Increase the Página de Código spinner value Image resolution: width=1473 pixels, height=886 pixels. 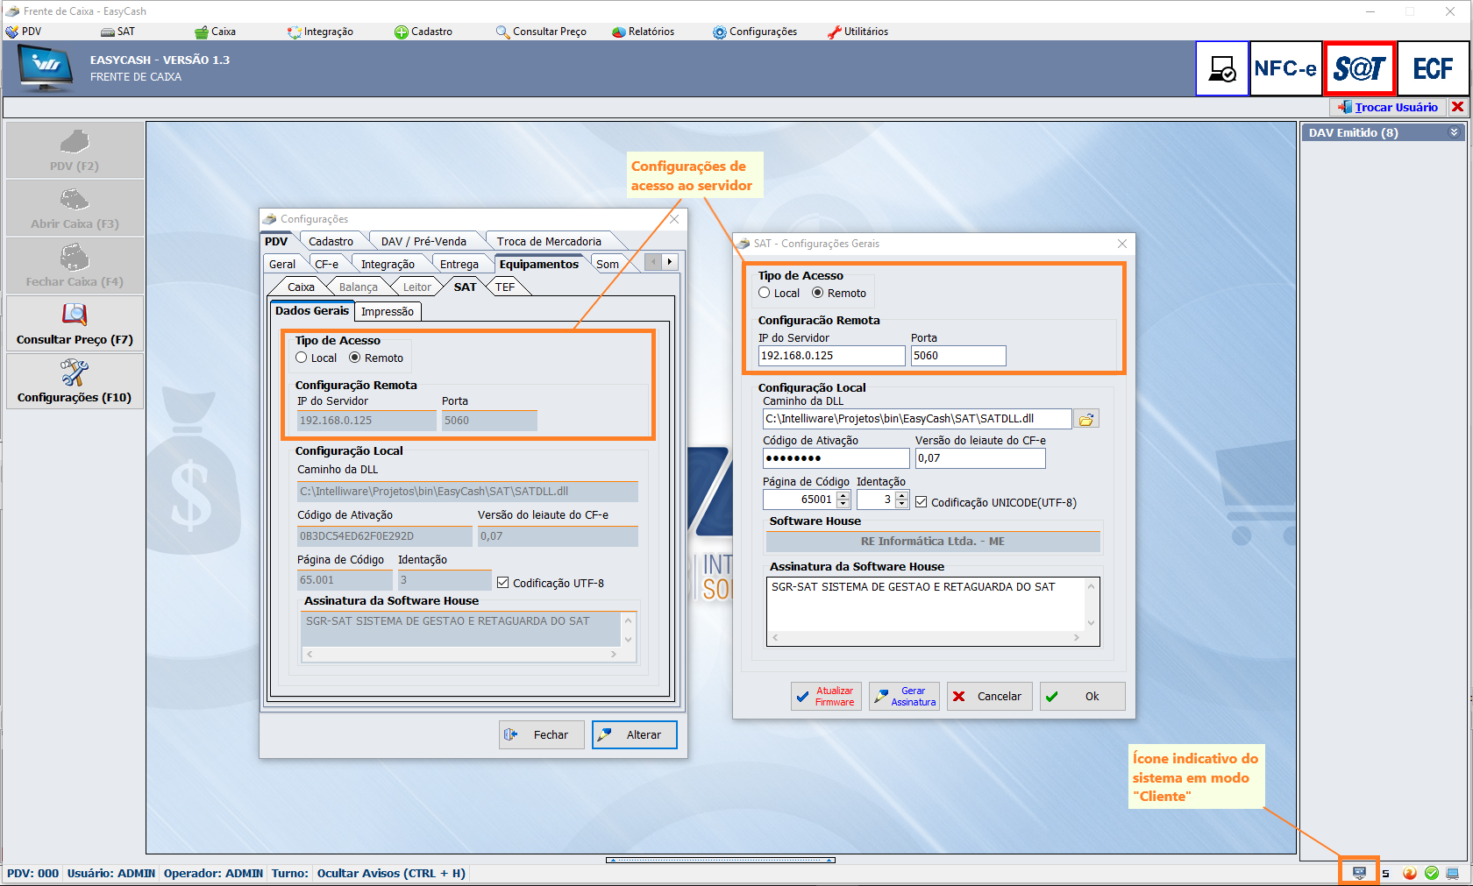pos(843,495)
